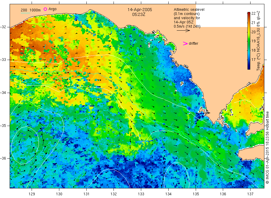This screenshot has height=198, width=271.
Task: Click the colorbar value 17
Action: click(253, 60)
